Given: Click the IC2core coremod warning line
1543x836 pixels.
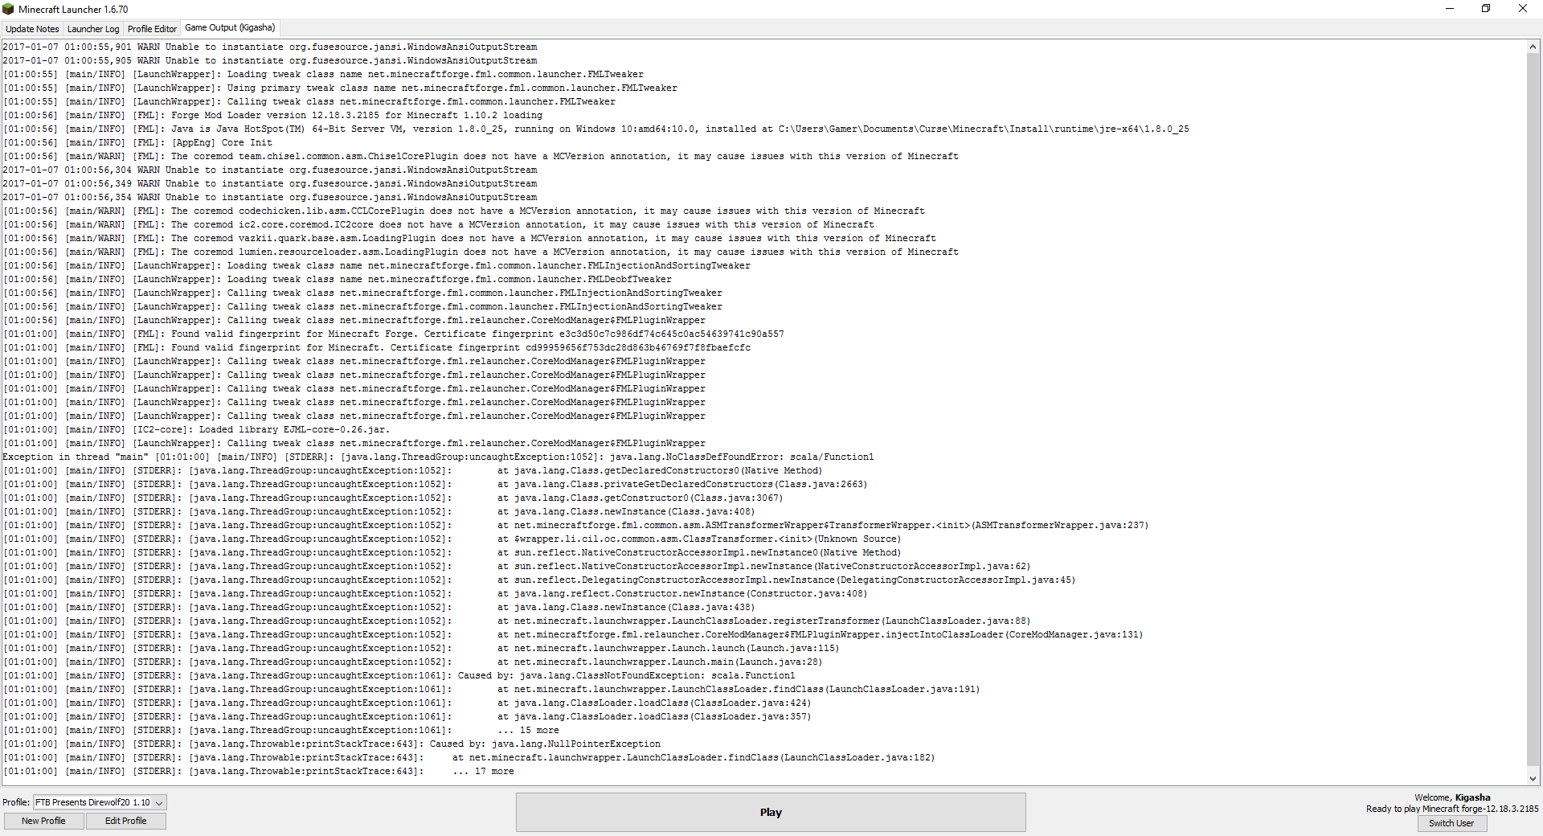Looking at the screenshot, I should click(x=439, y=224).
